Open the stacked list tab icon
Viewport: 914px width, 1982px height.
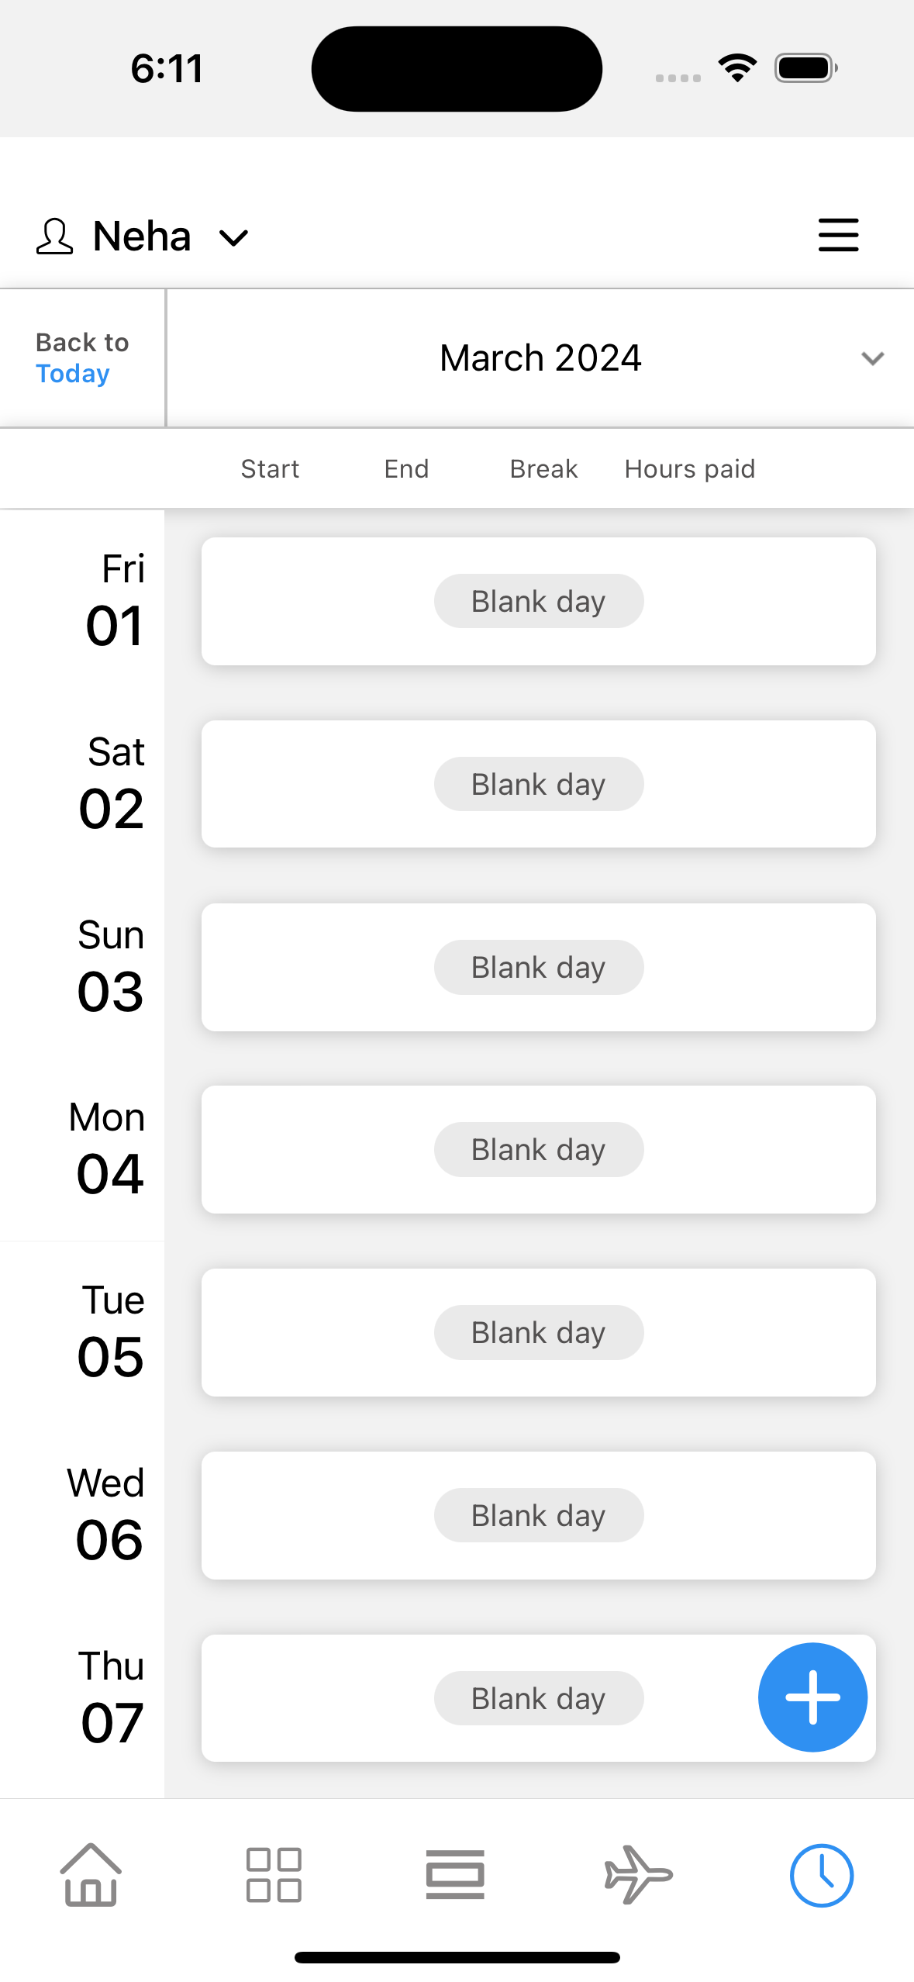455,1875
